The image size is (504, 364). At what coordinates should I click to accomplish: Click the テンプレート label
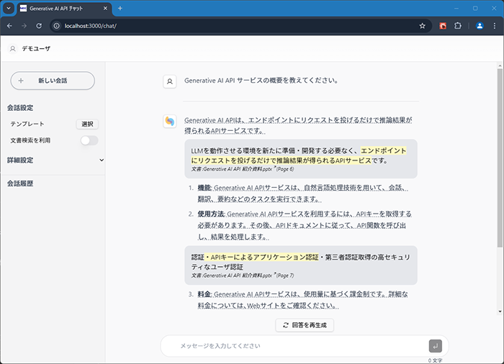pos(27,124)
